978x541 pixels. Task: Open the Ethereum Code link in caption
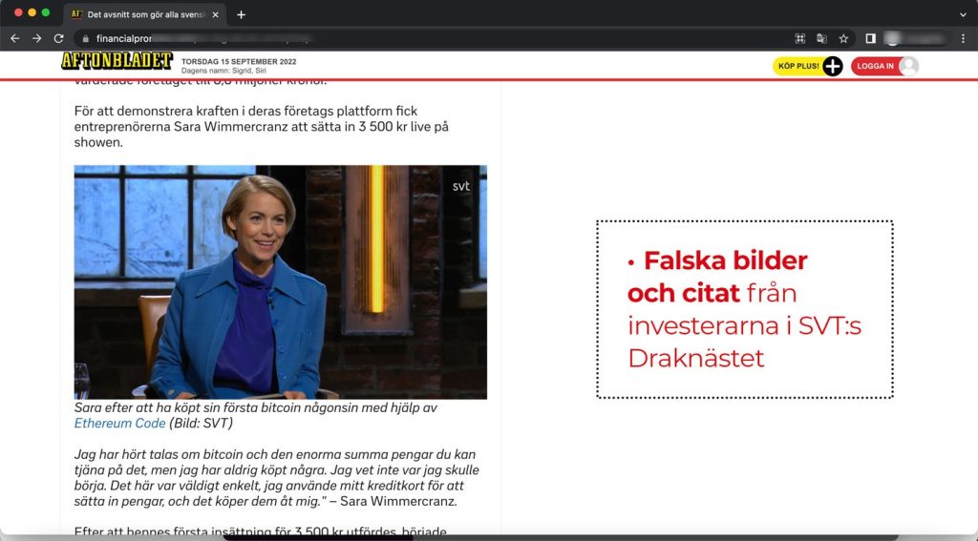(x=119, y=424)
